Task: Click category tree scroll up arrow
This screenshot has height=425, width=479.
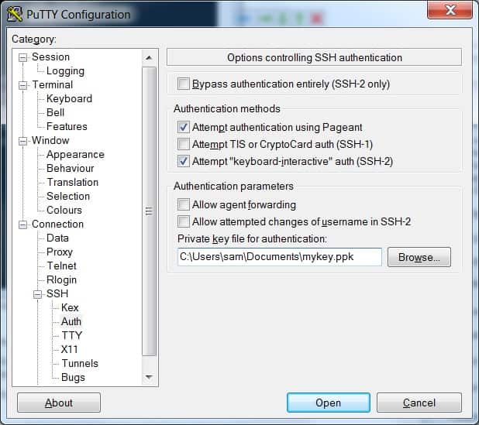Action: (149, 57)
